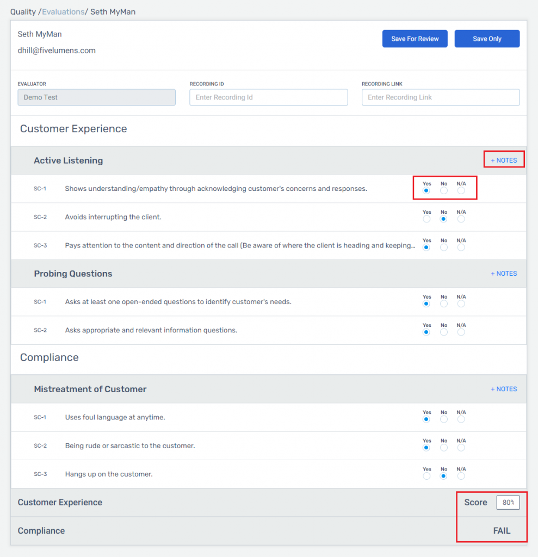Focus the Recording ID input field
The width and height of the screenshot is (538, 557).
268,97
